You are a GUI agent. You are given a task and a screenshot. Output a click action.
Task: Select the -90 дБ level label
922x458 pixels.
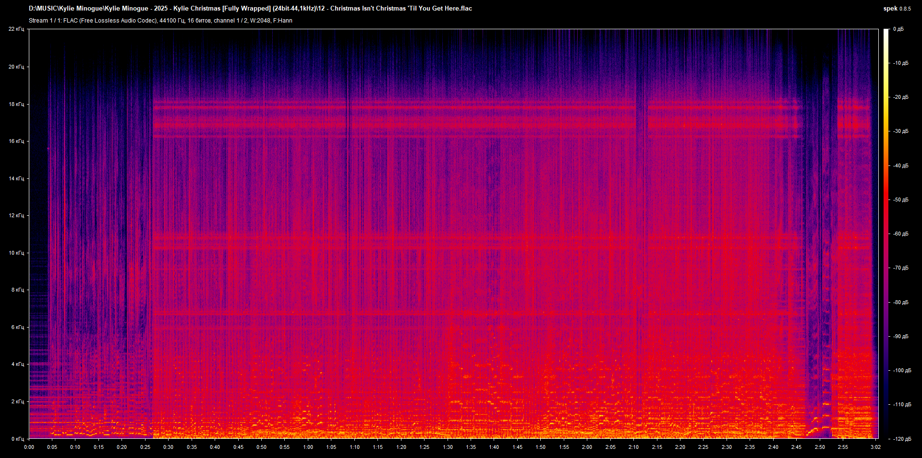[901, 336]
